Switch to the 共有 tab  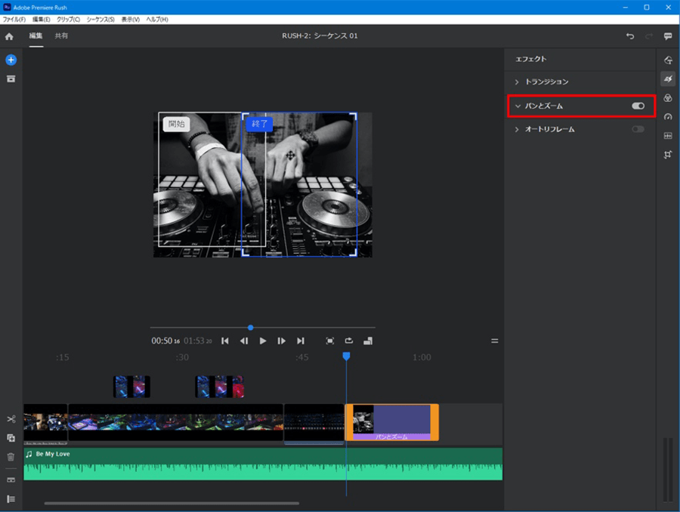click(x=61, y=36)
